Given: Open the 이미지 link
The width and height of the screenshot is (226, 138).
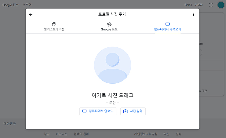Looking at the screenshot, I should pyautogui.click(x=199, y=5).
